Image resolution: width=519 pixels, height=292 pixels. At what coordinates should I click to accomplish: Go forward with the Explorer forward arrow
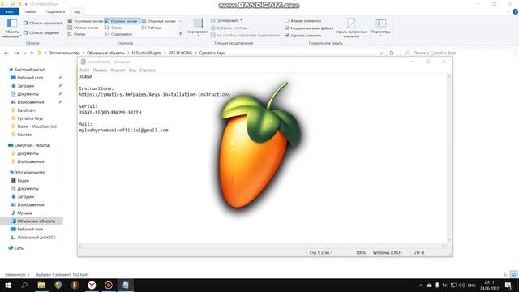pos(16,53)
